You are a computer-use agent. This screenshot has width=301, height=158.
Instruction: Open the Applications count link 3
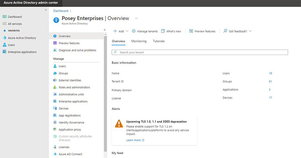point(270,89)
